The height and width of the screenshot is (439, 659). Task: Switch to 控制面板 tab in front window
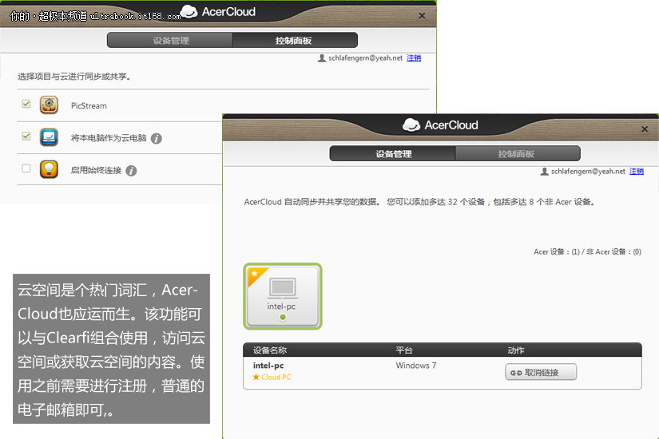[516, 154]
